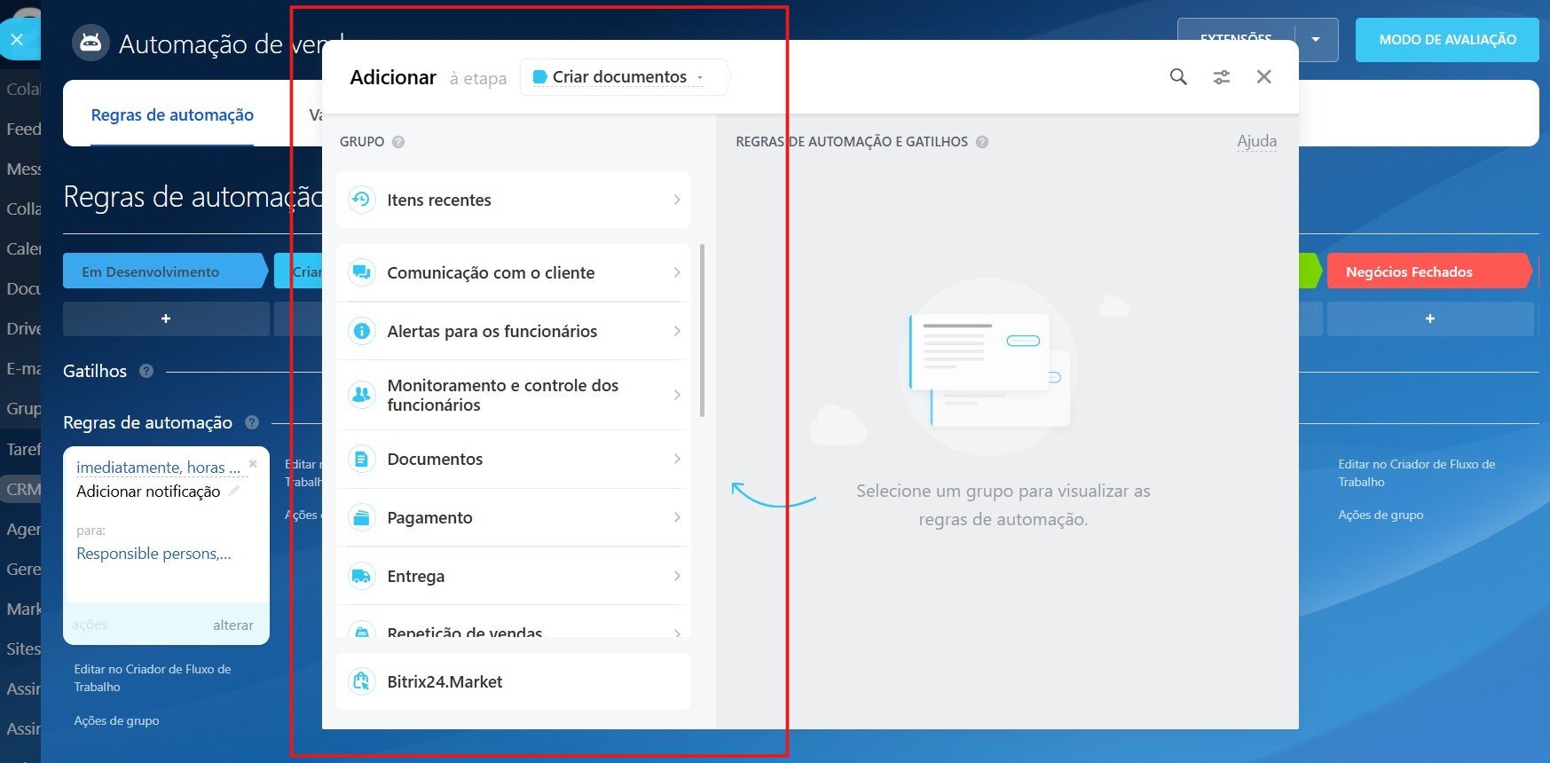Switch to the Regras de automação tab
Viewport: 1550px width, 763px height.
(172, 115)
